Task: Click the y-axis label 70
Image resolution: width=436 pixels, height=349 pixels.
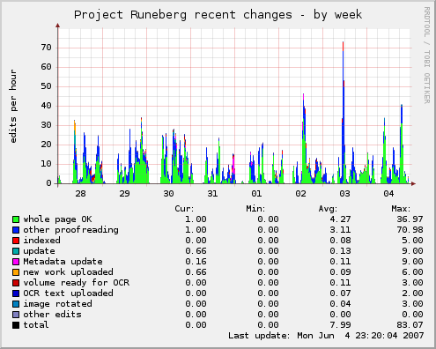Action: [47, 48]
